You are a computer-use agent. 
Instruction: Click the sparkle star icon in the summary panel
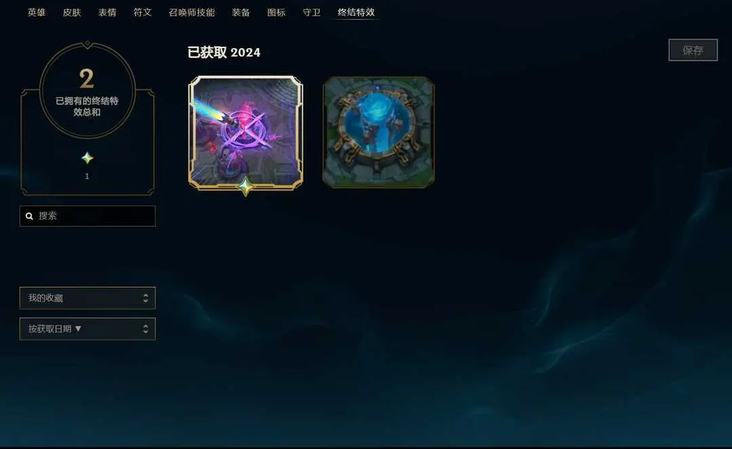[87, 158]
